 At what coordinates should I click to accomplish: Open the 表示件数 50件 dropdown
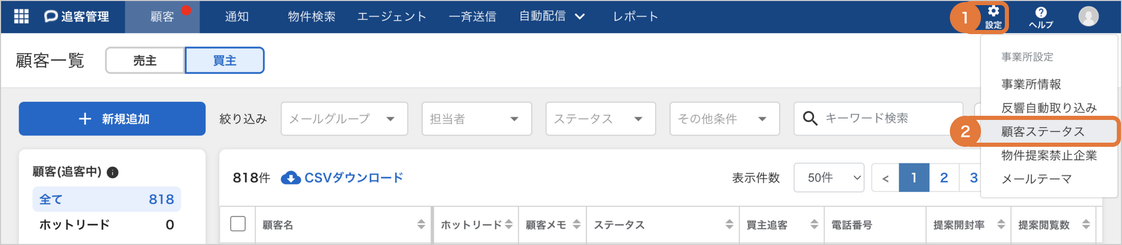[829, 178]
